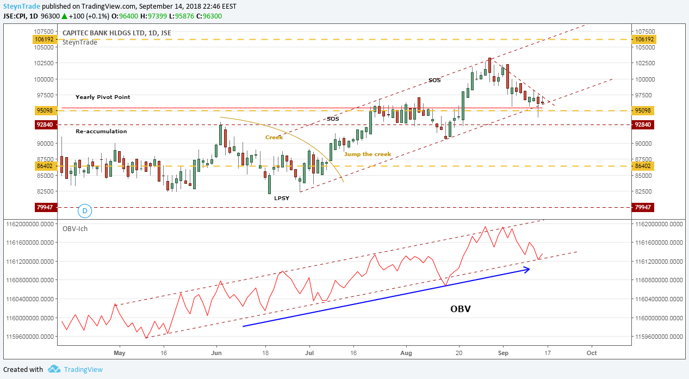
Task: Click the SteynTrade label under chart title
Action: (x=80, y=42)
